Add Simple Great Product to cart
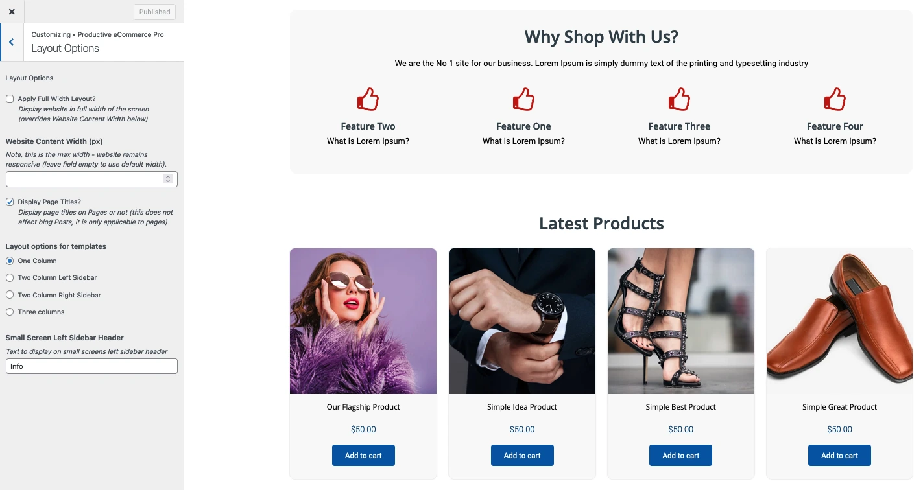The width and height of the screenshot is (923, 490). click(x=839, y=455)
